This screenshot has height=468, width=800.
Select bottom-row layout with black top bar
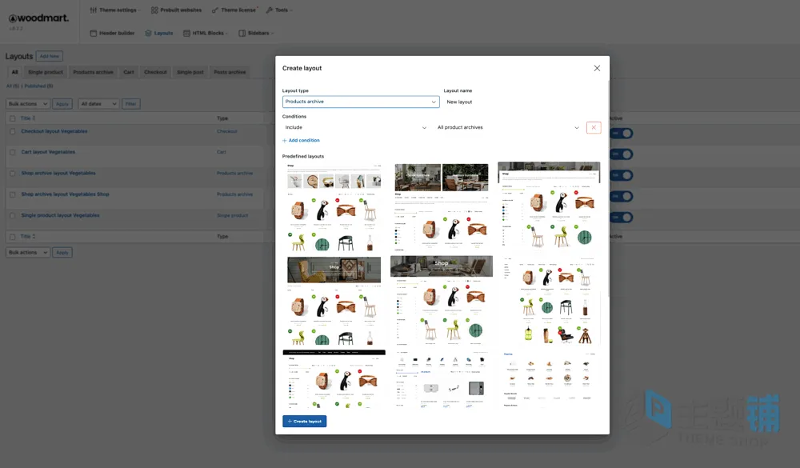[x=334, y=378]
